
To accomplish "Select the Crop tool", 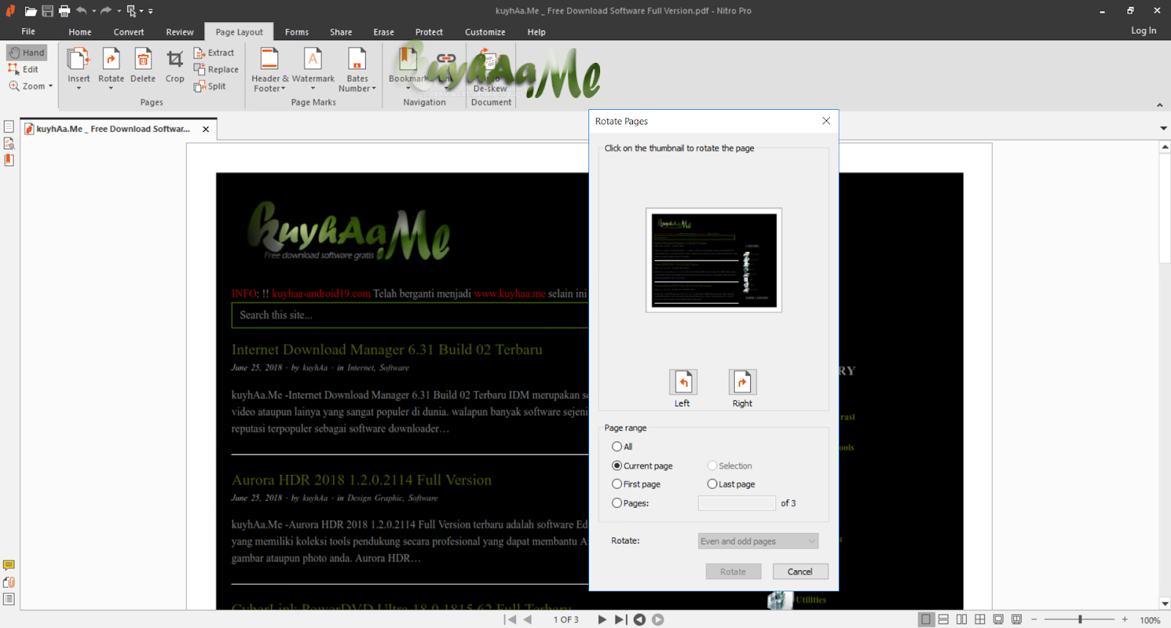I will tap(175, 66).
